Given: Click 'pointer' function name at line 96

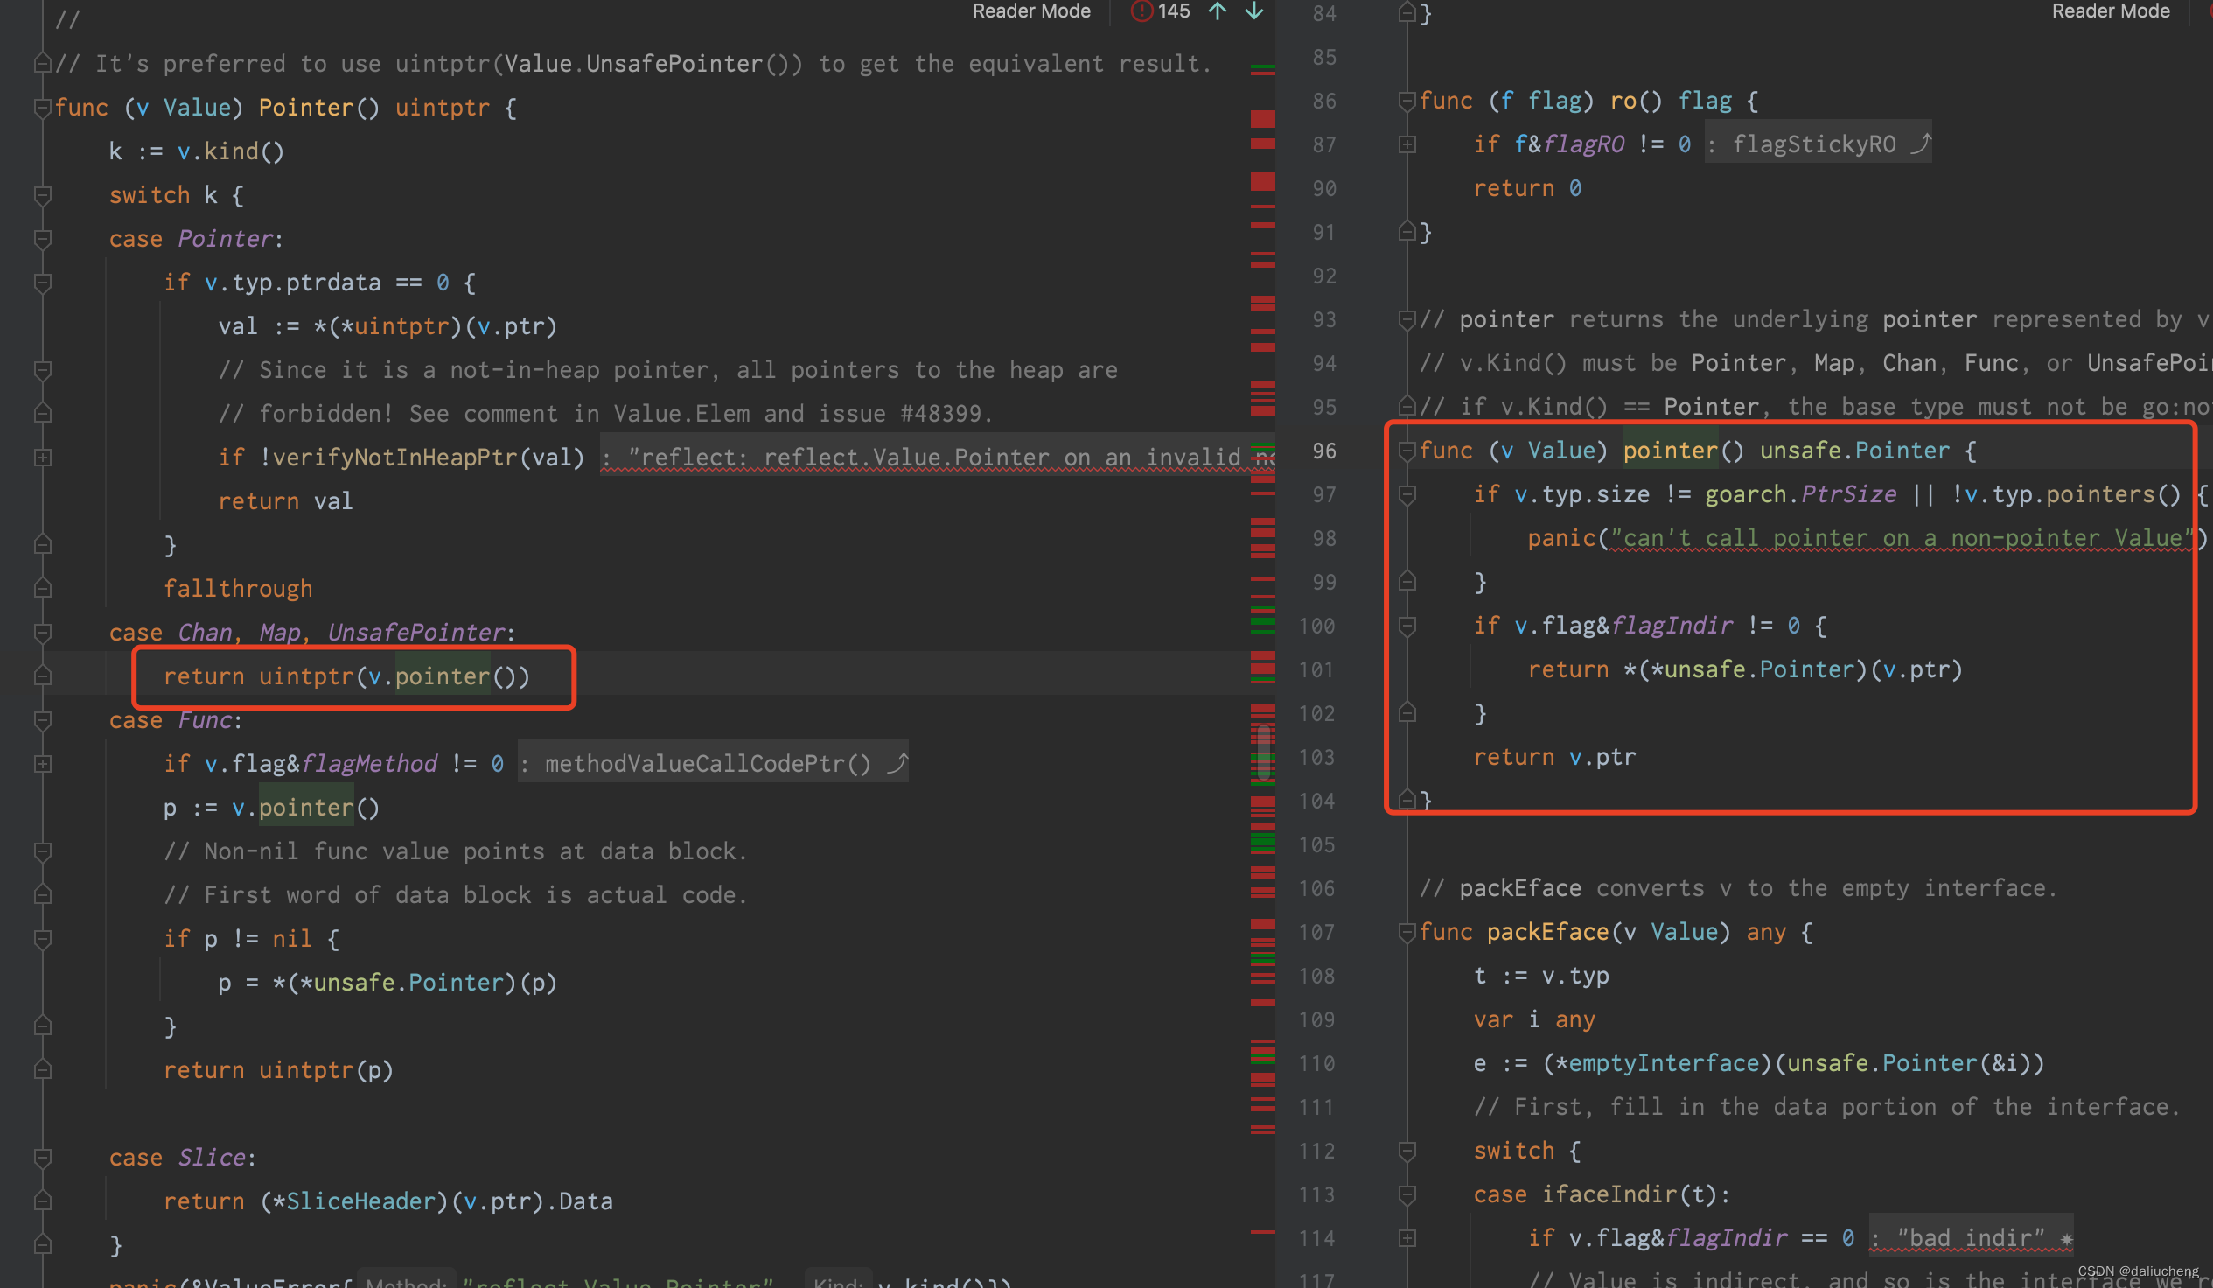Looking at the screenshot, I should click(1671, 451).
